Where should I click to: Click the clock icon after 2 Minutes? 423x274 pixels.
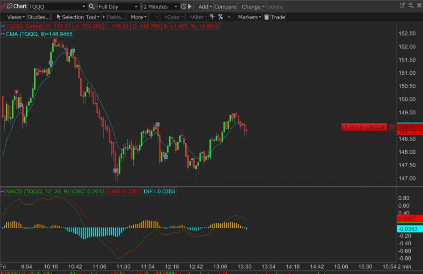click(x=183, y=6)
